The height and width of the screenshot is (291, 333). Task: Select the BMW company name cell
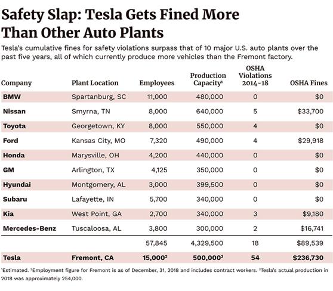coord(12,97)
